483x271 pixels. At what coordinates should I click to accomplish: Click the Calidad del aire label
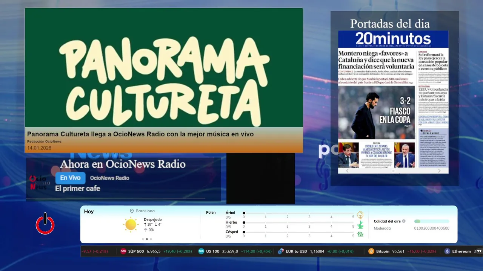click(387, 221)
